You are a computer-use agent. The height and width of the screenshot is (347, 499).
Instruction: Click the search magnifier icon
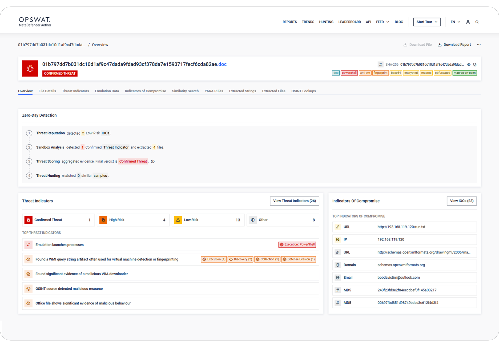477,22
